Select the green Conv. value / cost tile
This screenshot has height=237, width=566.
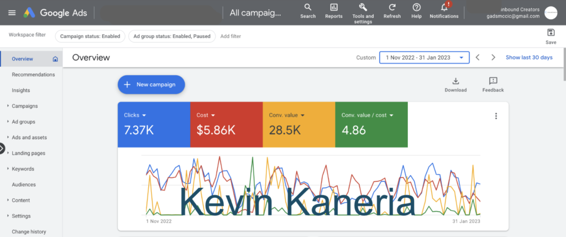(x=371, y=124)
